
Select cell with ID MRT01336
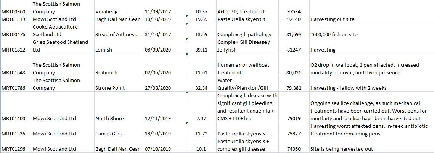click(x=13, y=134)
